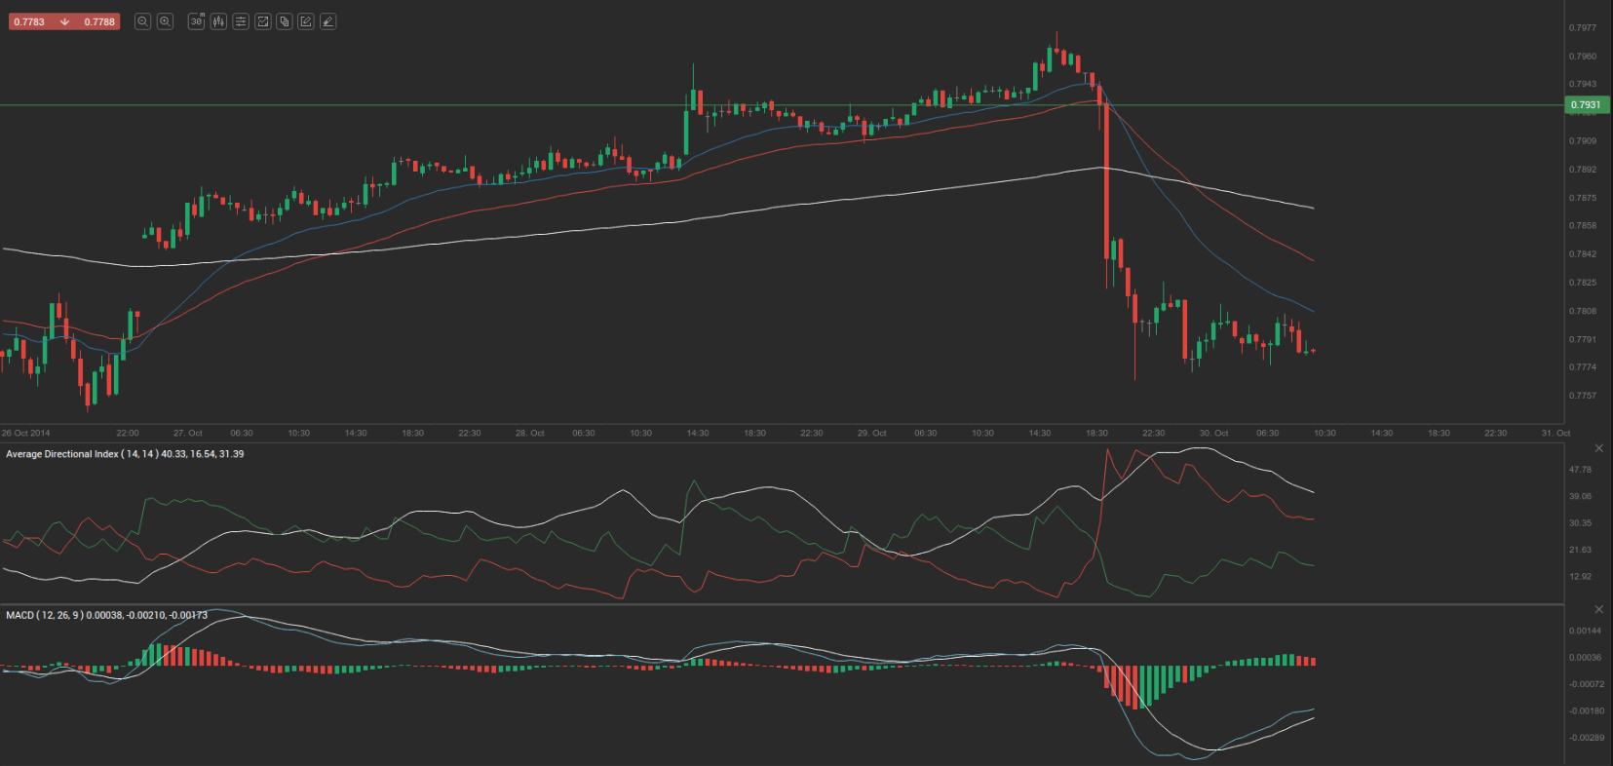Image resolution: width=1613 pixels, height=766 pixels.
Task: Click the edit pencil-in-box icon
Action: click(306, 21)
